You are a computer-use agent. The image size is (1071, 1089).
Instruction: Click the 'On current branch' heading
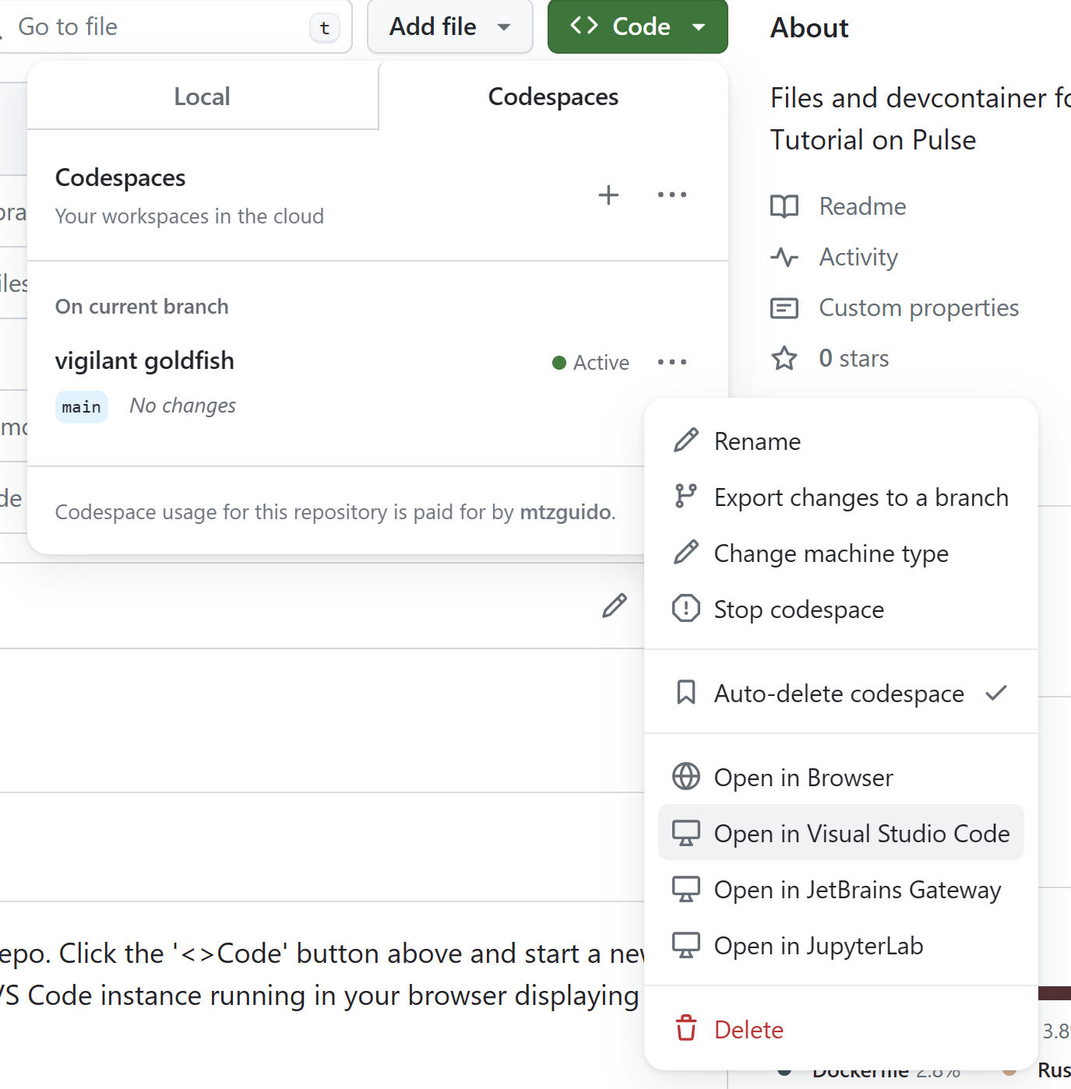[x=142, y=307]
